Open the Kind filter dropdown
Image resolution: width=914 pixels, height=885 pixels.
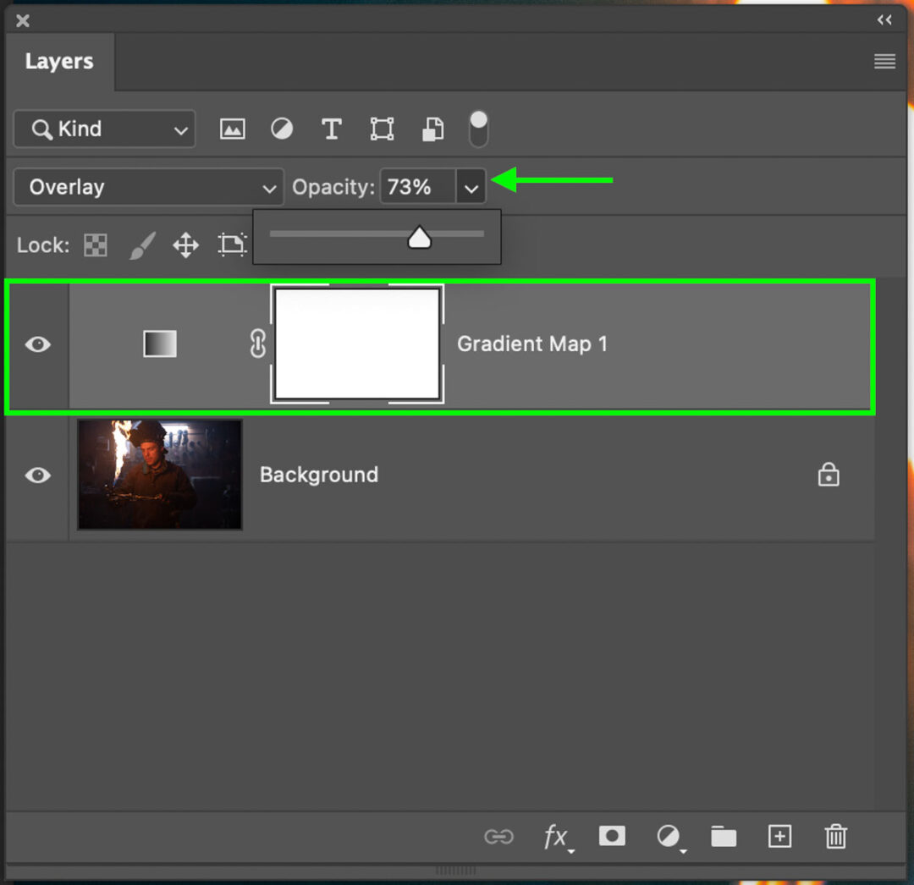point(104,129)
